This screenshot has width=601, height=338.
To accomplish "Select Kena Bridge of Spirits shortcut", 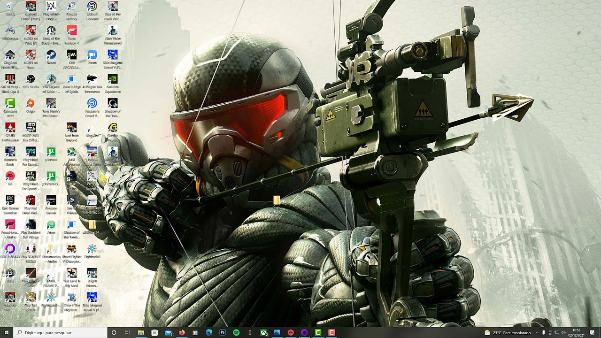I will [71, 84].
